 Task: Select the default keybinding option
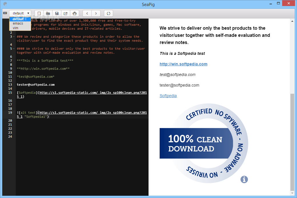pyautogui.click(x=20, y=19)
